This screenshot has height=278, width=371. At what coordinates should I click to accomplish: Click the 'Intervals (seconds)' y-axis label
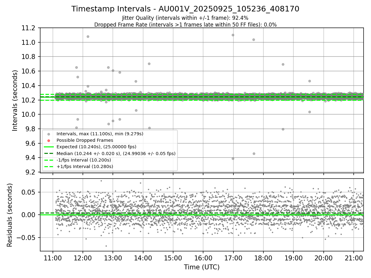click(15, 100)
